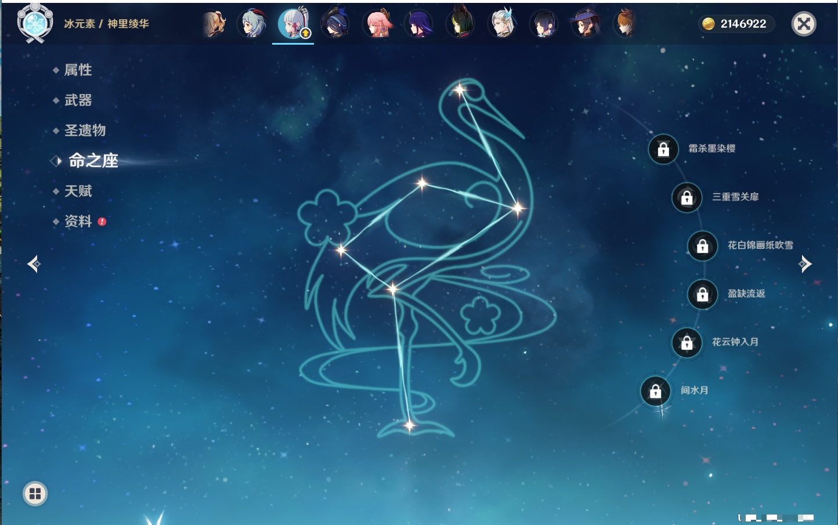Click the 花白锦画纸吹雪 label
The image size is (838, 525).
[760, 245]
